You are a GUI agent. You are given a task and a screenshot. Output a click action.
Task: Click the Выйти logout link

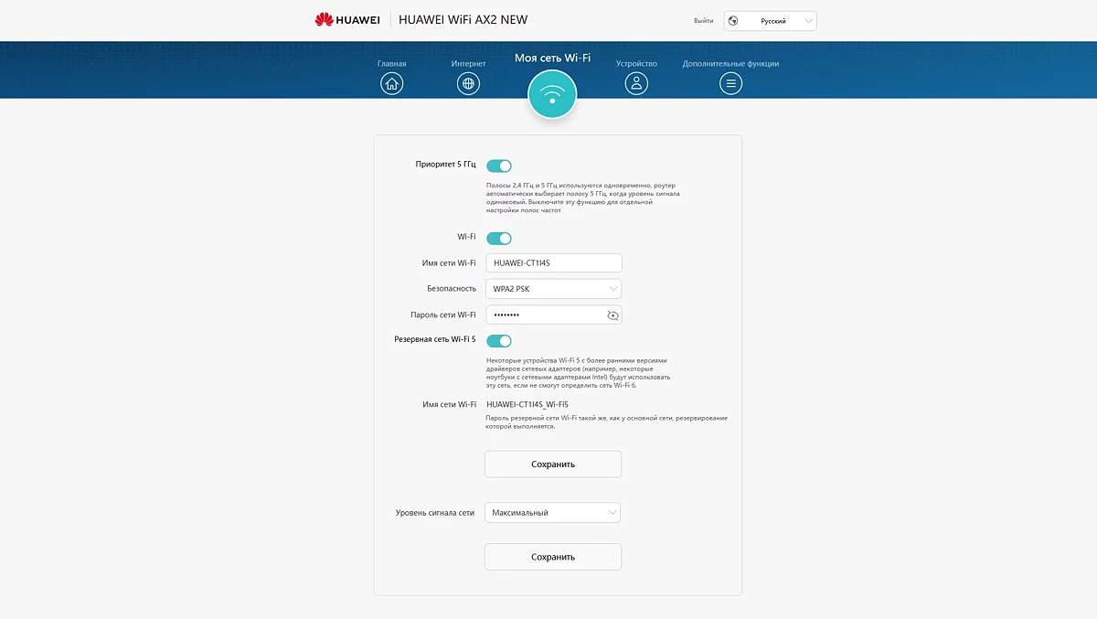[x=703, y=20]
